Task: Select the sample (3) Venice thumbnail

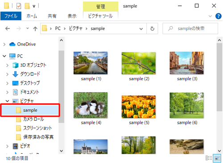Action: (186, 63)
